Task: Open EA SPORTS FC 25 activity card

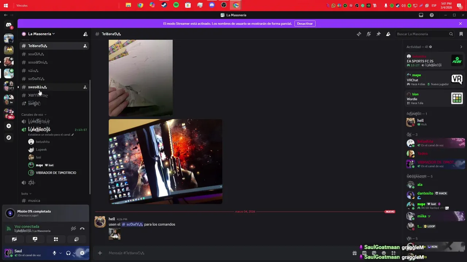Action: click(435, 61)
